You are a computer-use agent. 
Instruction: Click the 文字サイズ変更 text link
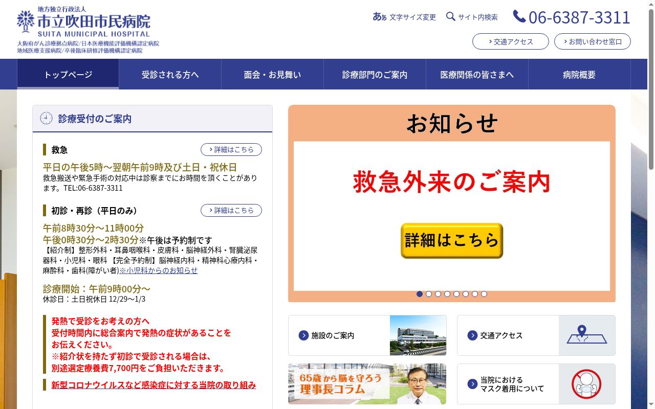tap(412, 17)
